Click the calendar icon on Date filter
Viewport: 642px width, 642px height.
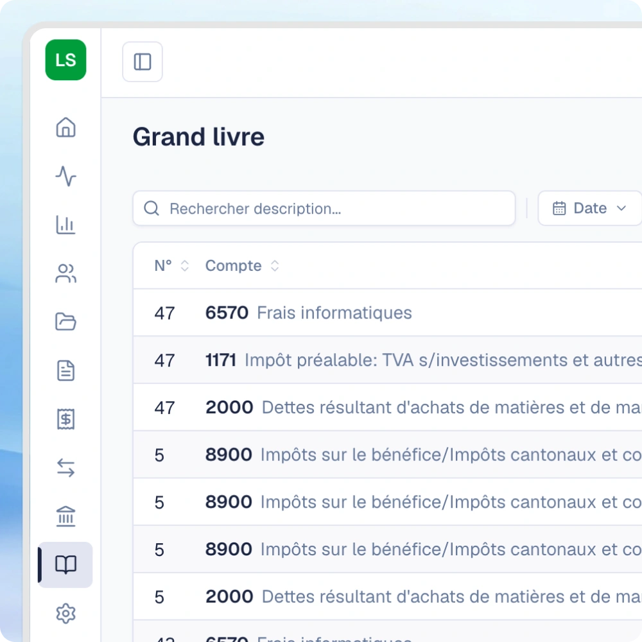coord(559,209)
